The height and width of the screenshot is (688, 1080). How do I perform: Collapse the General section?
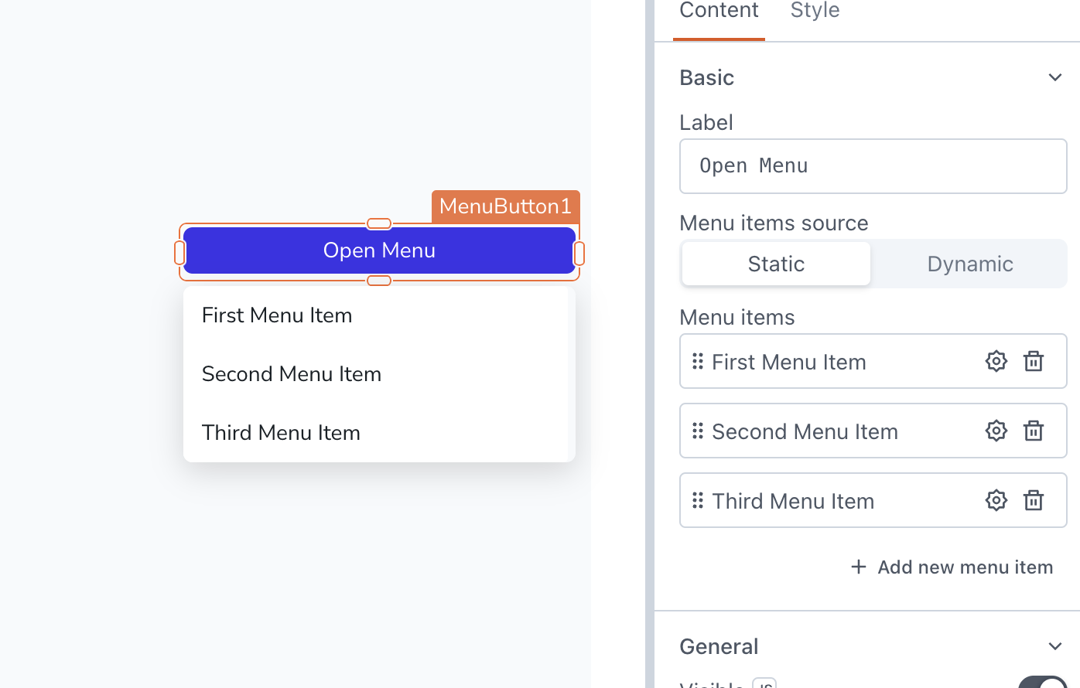[1055, 645]
